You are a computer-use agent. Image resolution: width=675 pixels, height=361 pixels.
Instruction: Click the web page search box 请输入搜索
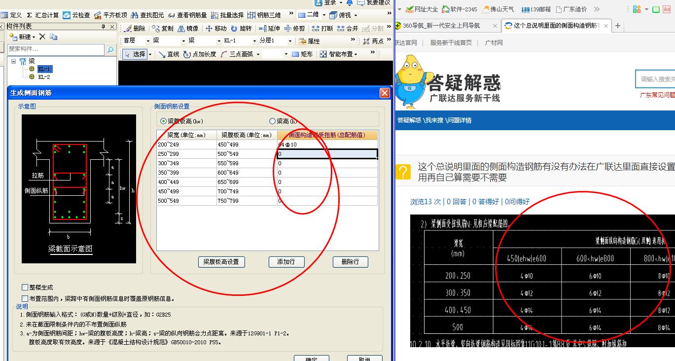(x=655, y=79)
